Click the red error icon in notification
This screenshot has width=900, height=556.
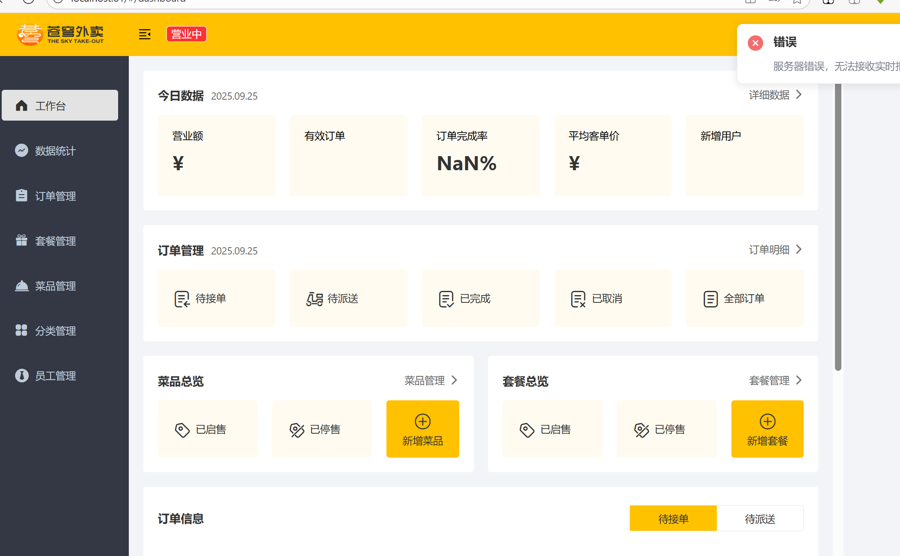755,43
